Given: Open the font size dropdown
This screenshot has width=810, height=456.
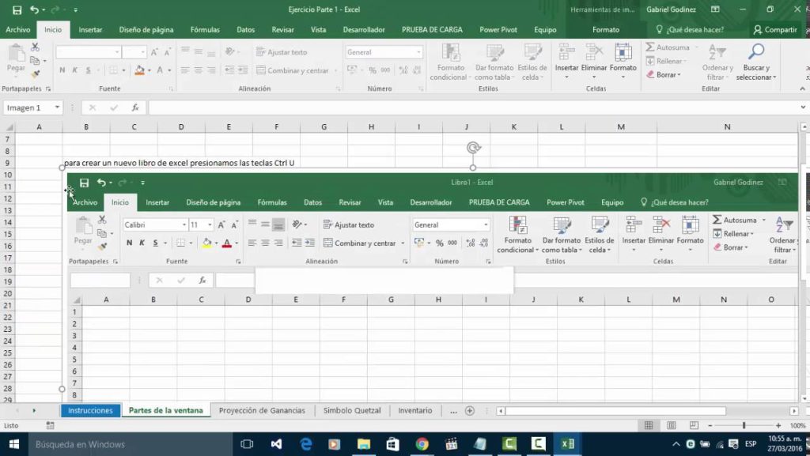Looking at the screenshot, I should pyautogui.click(x=142, y=52).
